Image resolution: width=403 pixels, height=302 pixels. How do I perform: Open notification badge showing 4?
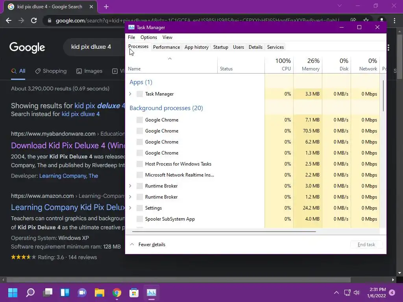(392, 293)
